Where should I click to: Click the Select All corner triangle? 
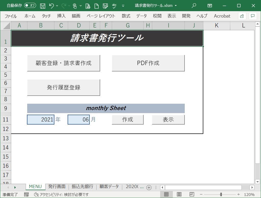(7, 26)
